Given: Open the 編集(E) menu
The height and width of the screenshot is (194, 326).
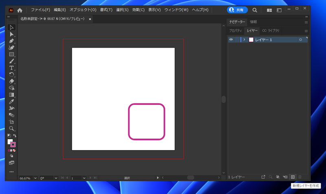Looking at the screenshot, I should 60,10.
